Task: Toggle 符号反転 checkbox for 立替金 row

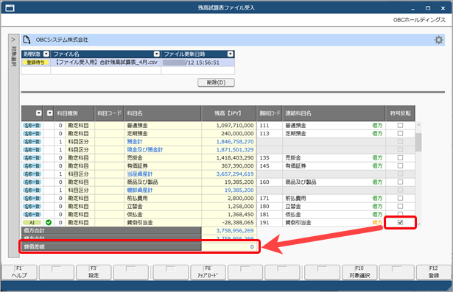Action: click(400, 206)
